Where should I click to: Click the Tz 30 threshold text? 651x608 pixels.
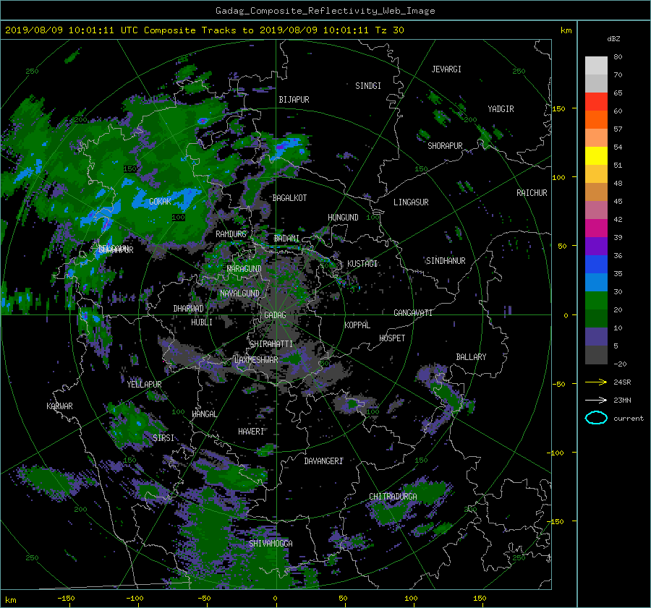(x=389, y=30)
